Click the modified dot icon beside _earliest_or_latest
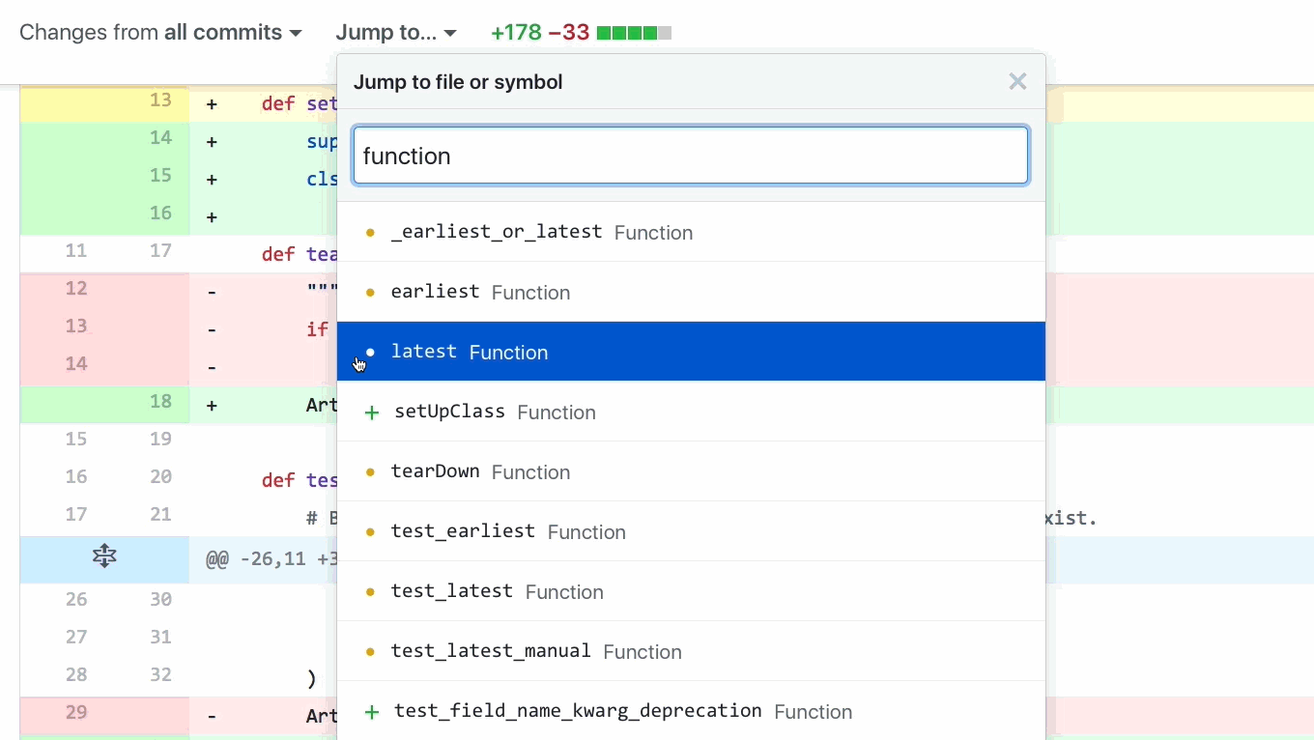Viewport: 1314px width, 740px height. coord(370,233)
